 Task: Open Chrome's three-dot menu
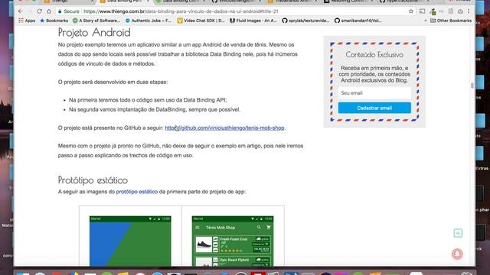tap(469, 11)
